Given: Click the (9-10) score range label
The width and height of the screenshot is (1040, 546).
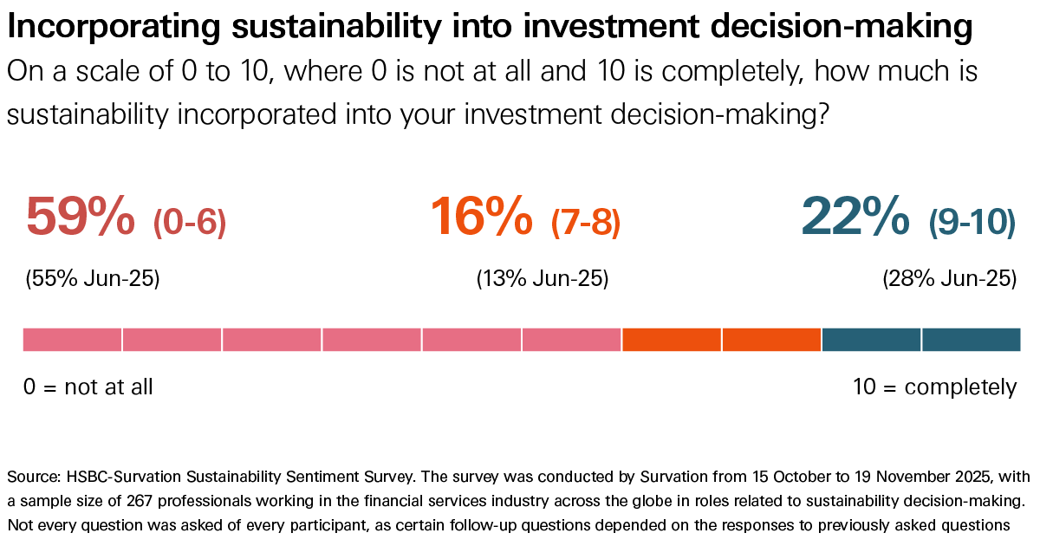Looking at the screenshot, I should pyautogui.click(x=972, y=224).
